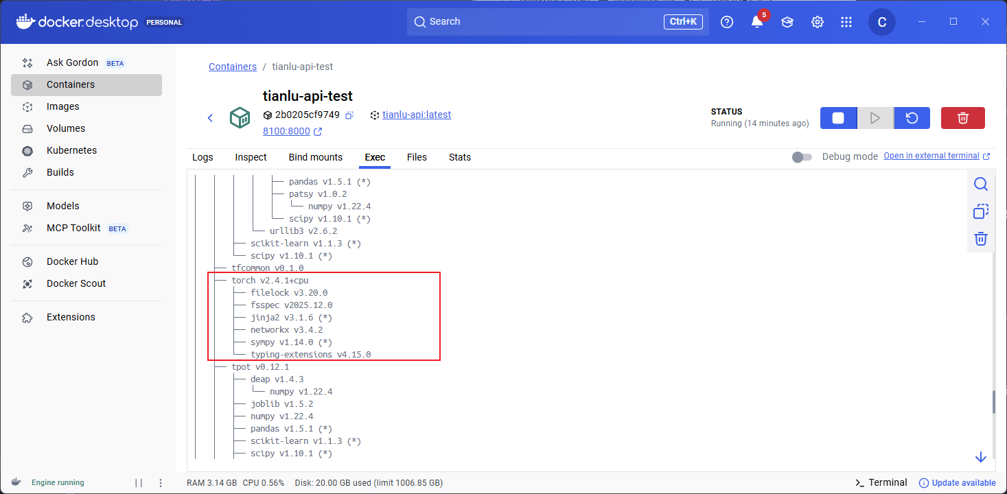Image resolution: width=1007 pixels, height=494 pixels.
Task: Copy container ID 2b0205cf9749
Action: click(349, 115)
